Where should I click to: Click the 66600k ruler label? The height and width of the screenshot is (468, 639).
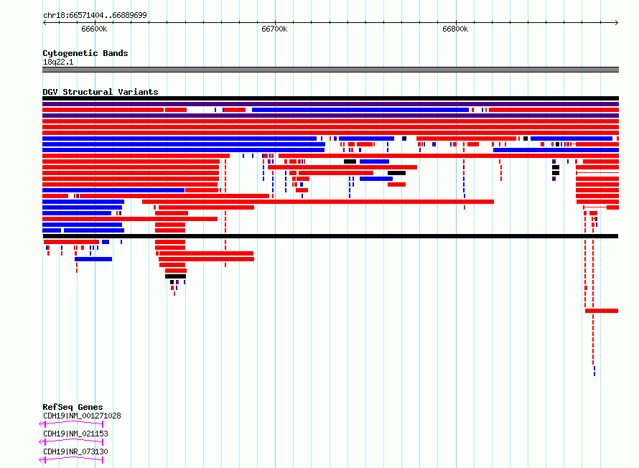[x=94, y=29]
